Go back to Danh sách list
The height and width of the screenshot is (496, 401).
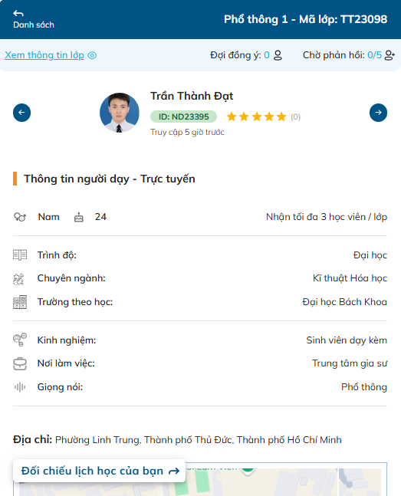click(33, 19)
